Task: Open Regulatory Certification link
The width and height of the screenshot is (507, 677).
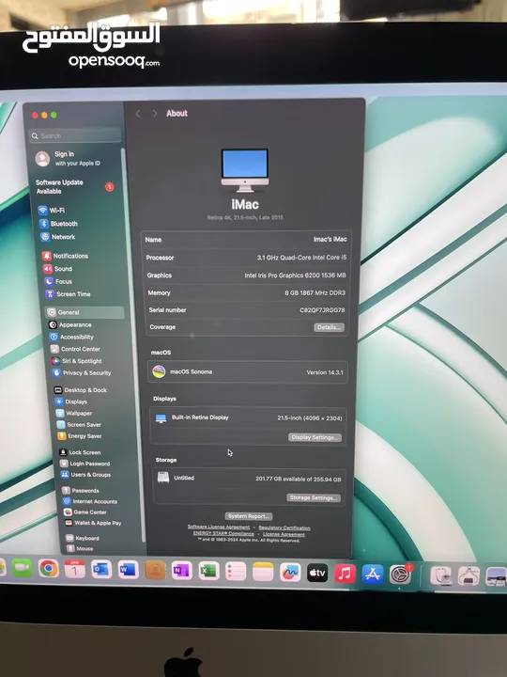Action: pos(284,527)
